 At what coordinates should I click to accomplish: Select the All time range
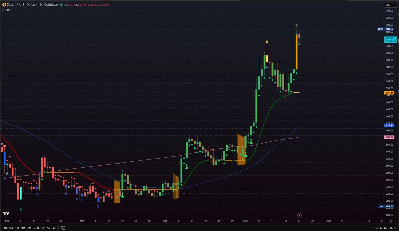(55, 228)
